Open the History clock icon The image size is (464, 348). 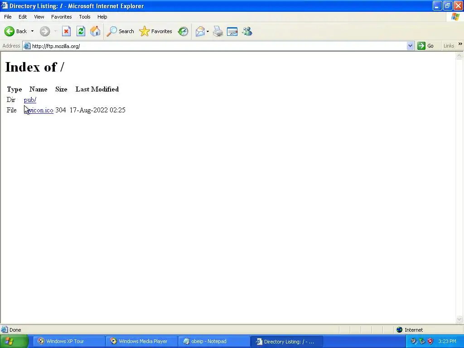tap(183, 31)
